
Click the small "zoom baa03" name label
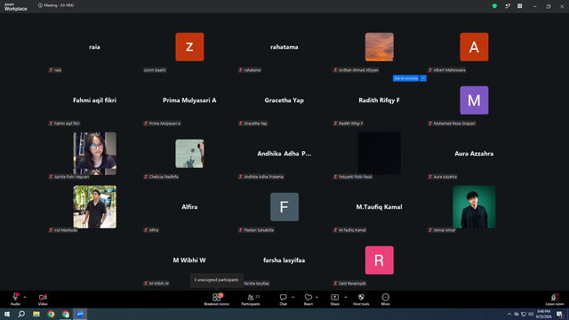point(155,70)
